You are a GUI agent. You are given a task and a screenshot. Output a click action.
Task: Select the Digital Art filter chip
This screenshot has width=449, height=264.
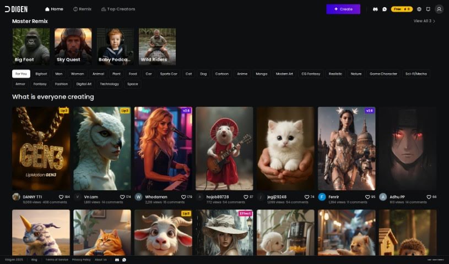84,84
